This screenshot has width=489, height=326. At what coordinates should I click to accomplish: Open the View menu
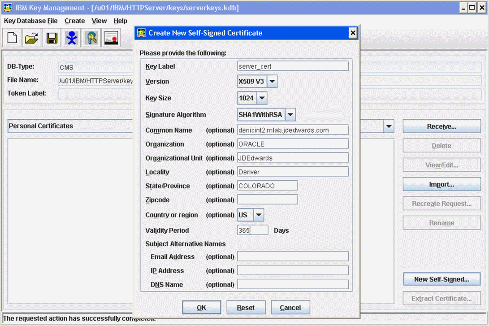point(99,21)
